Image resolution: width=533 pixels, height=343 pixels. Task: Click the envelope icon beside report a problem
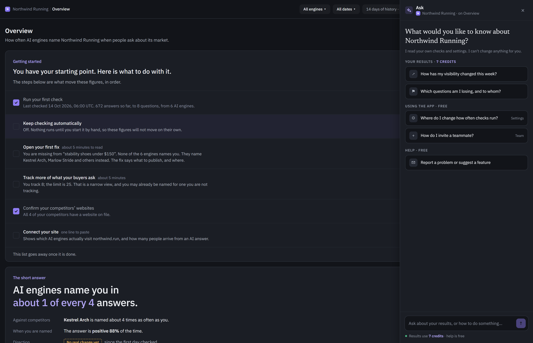click(x=413, y=163)
